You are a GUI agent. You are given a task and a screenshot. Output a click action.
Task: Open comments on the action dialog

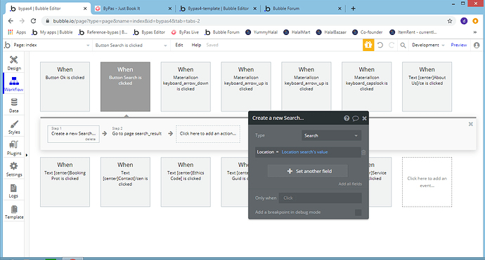(x=356, y=118)
